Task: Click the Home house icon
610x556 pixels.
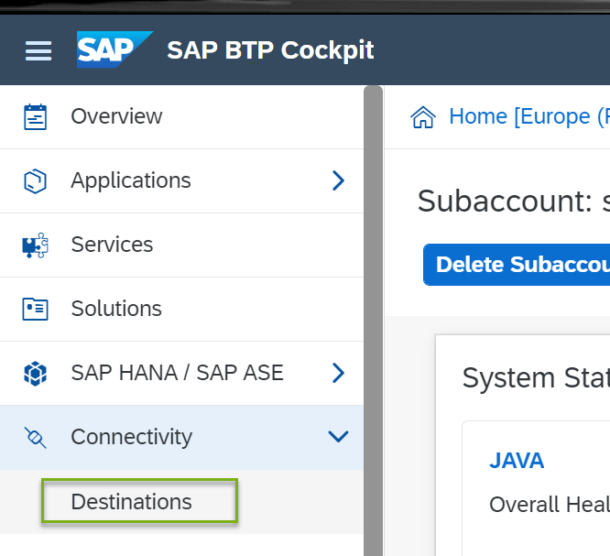Action: click(x=423, y=116)
